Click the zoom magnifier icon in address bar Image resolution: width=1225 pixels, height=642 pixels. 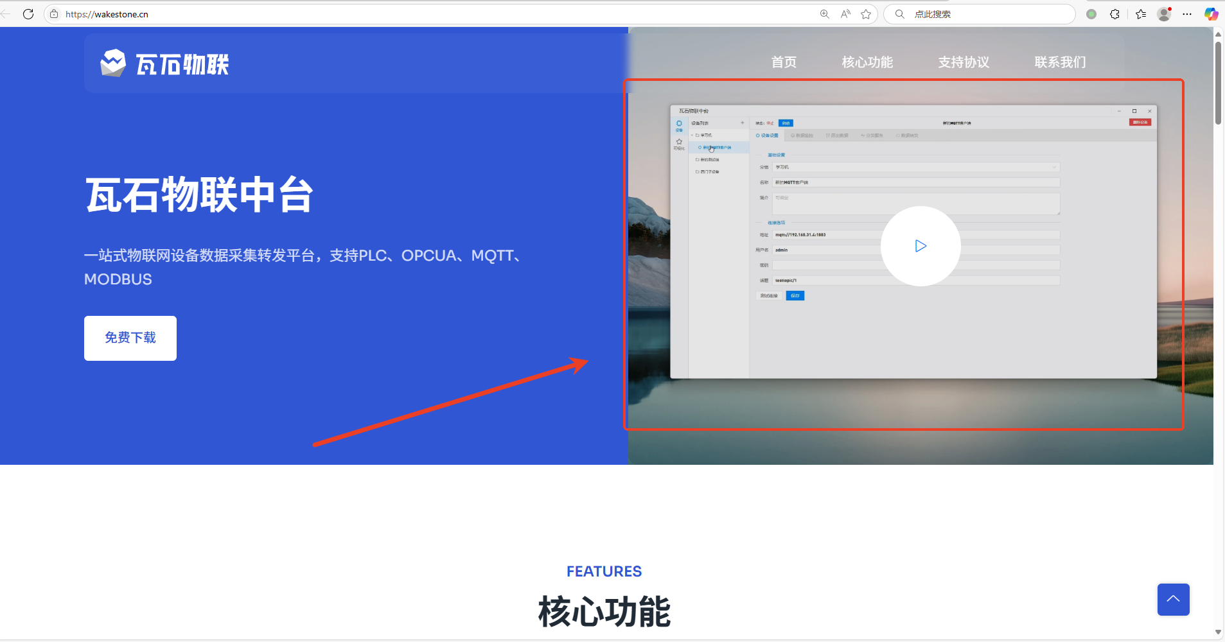(x=825, y=14)
